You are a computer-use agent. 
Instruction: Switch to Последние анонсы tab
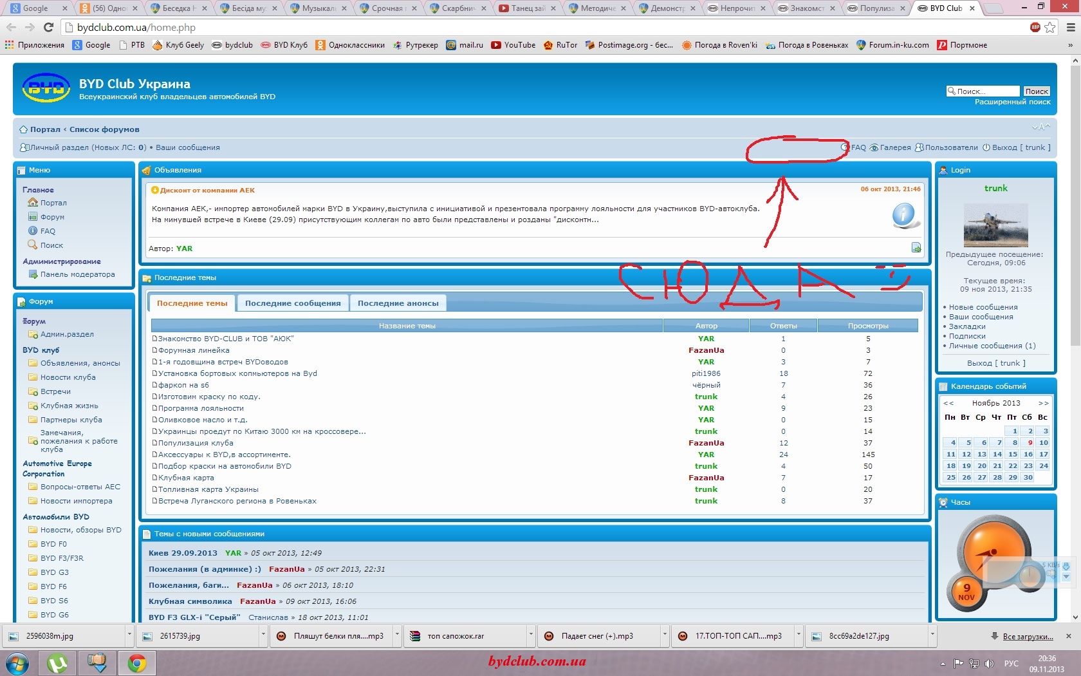(398, 303)
